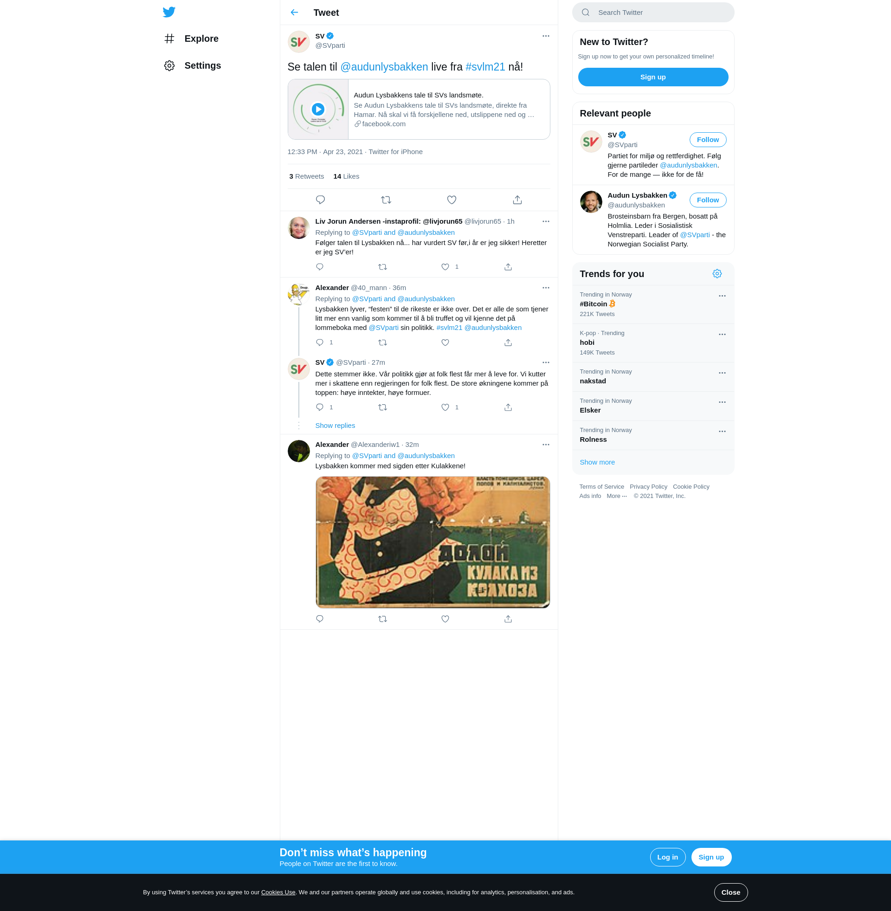Open the Cookies Use link
The height and width of the screenshot is (911, 891).
click(278, 892)
